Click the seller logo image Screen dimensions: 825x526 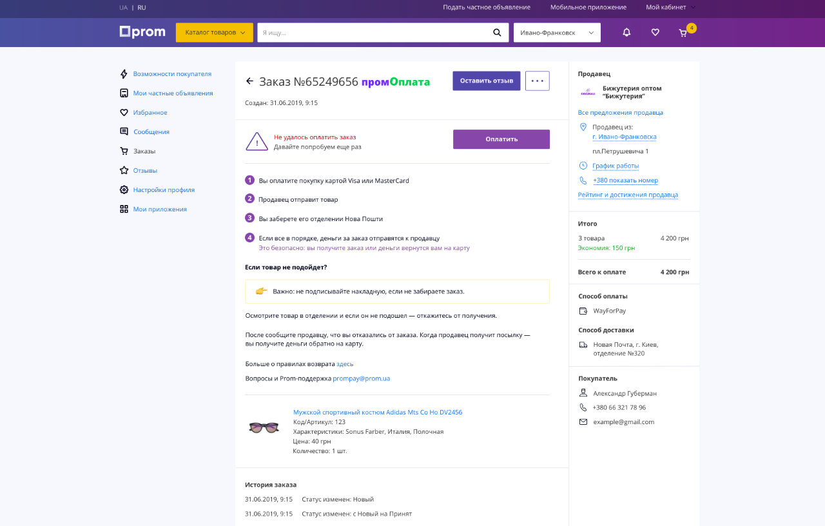(x=588, y=92)
